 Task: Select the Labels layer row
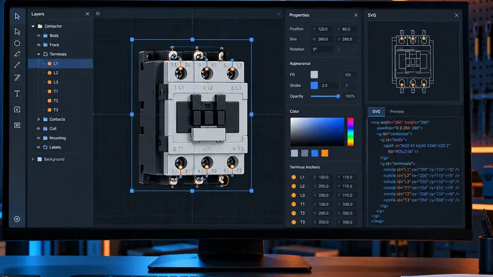pyautogui.click(x=61, y=147)
